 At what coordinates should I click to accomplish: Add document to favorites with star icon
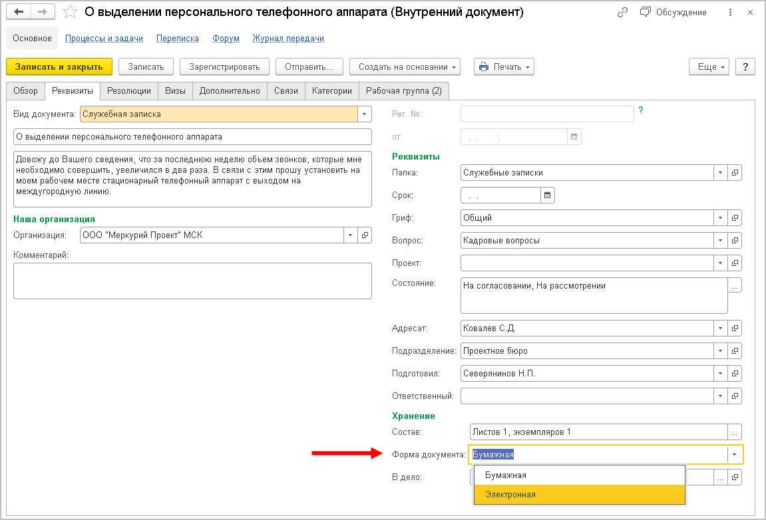[69, 12]
